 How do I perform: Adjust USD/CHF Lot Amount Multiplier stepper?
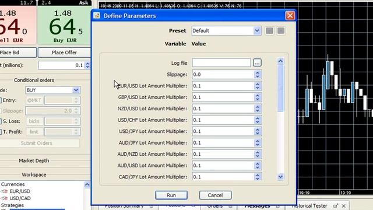(x=258, y=120)
